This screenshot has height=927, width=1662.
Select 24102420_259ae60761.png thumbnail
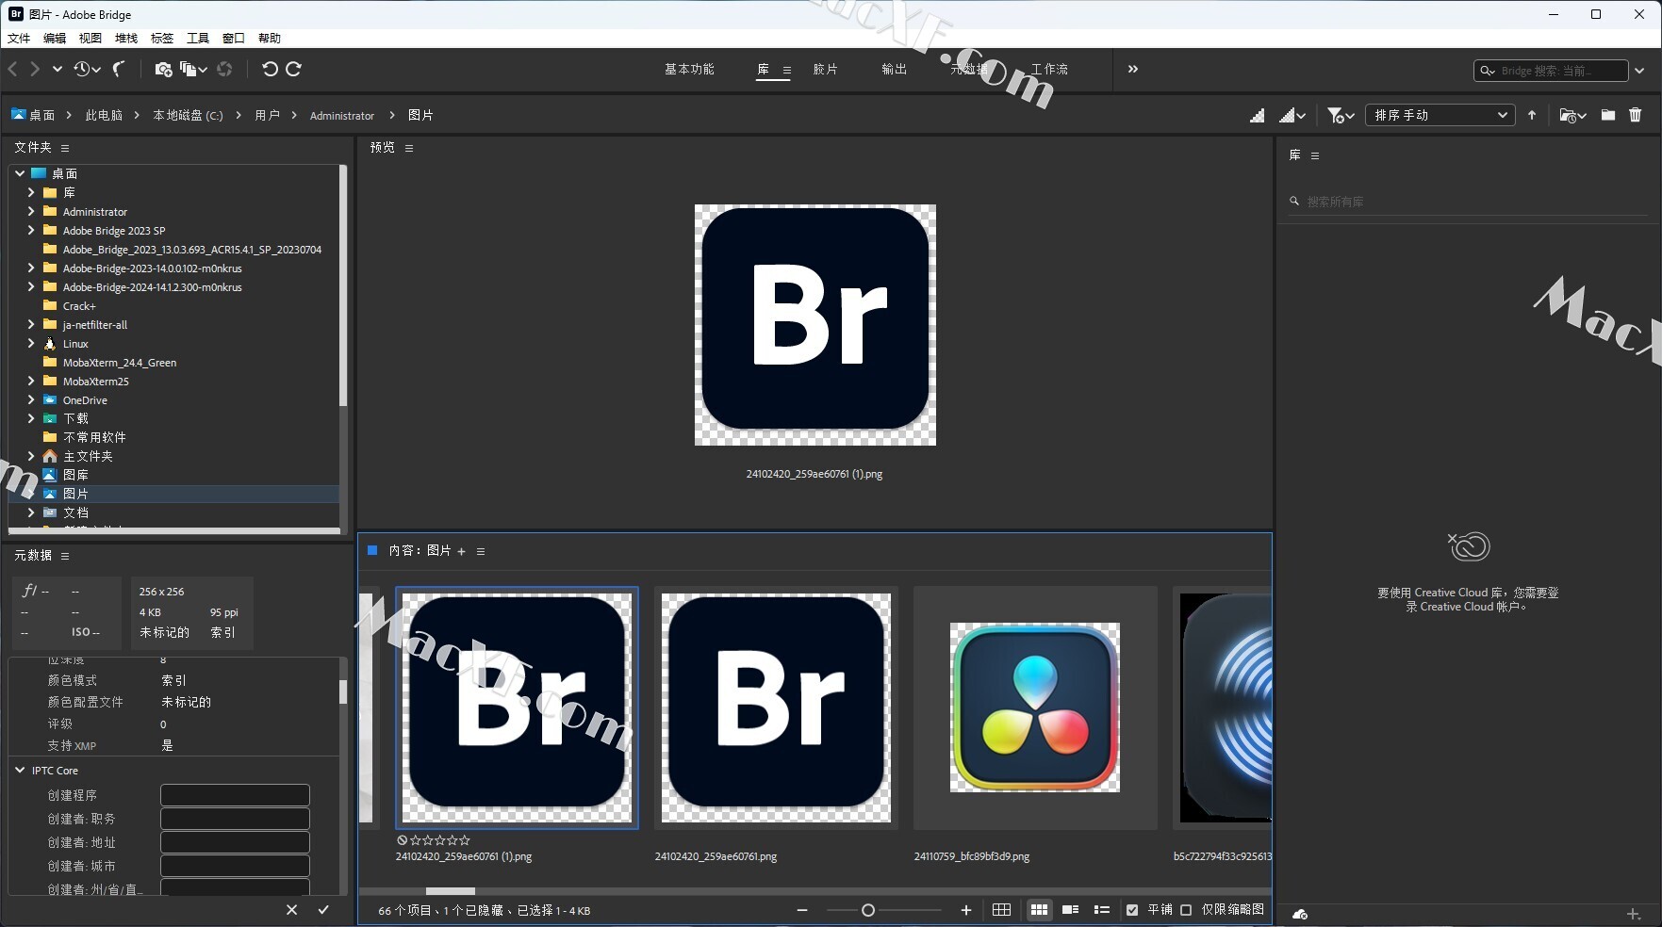click(776, 707)
